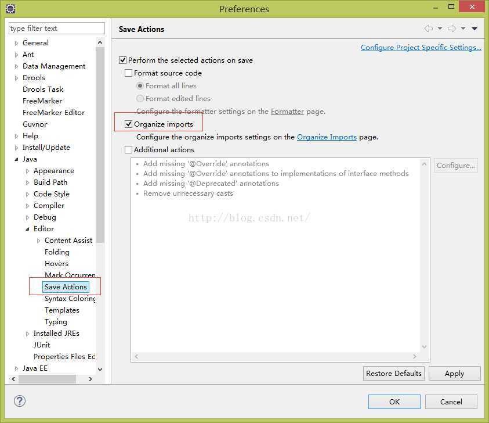The height and width of the screenshot is (423, 489).
Task: Toggle Perform the selected actions on save
Action: point(123,60)
